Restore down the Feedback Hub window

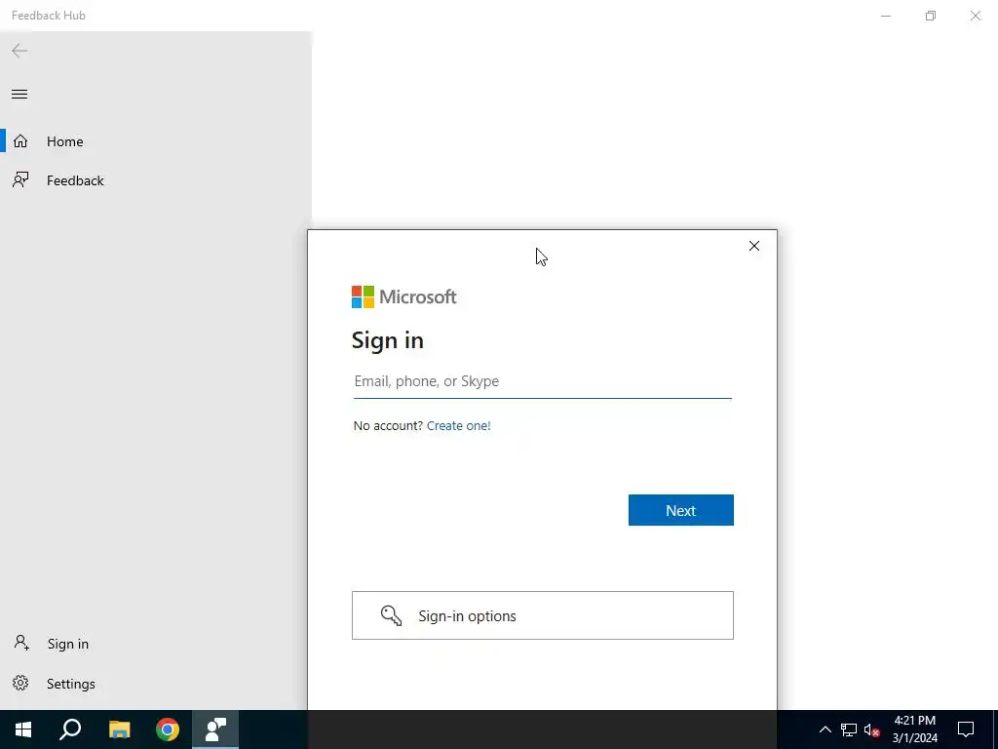pyautogui.click(x=931, y=16)
